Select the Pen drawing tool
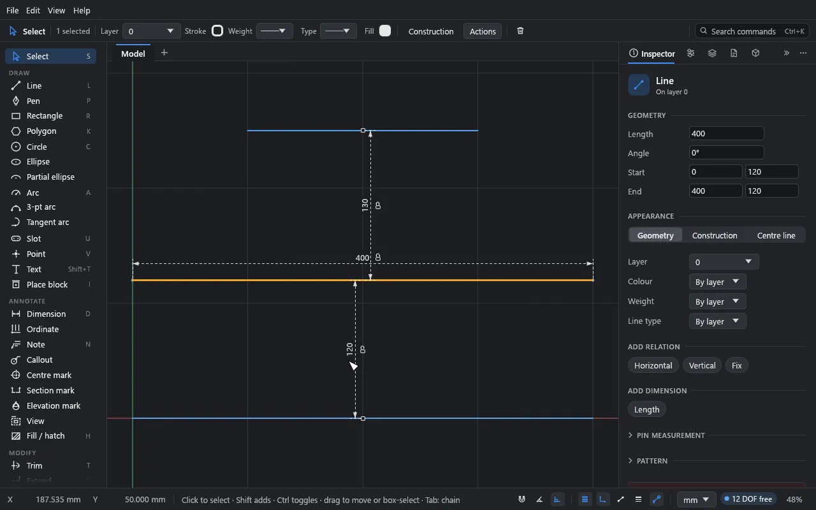 [x=51, y=101]
